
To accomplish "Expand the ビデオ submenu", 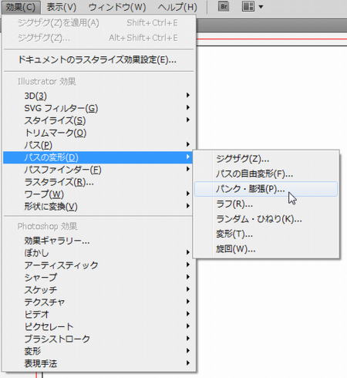I will (99, 314).
